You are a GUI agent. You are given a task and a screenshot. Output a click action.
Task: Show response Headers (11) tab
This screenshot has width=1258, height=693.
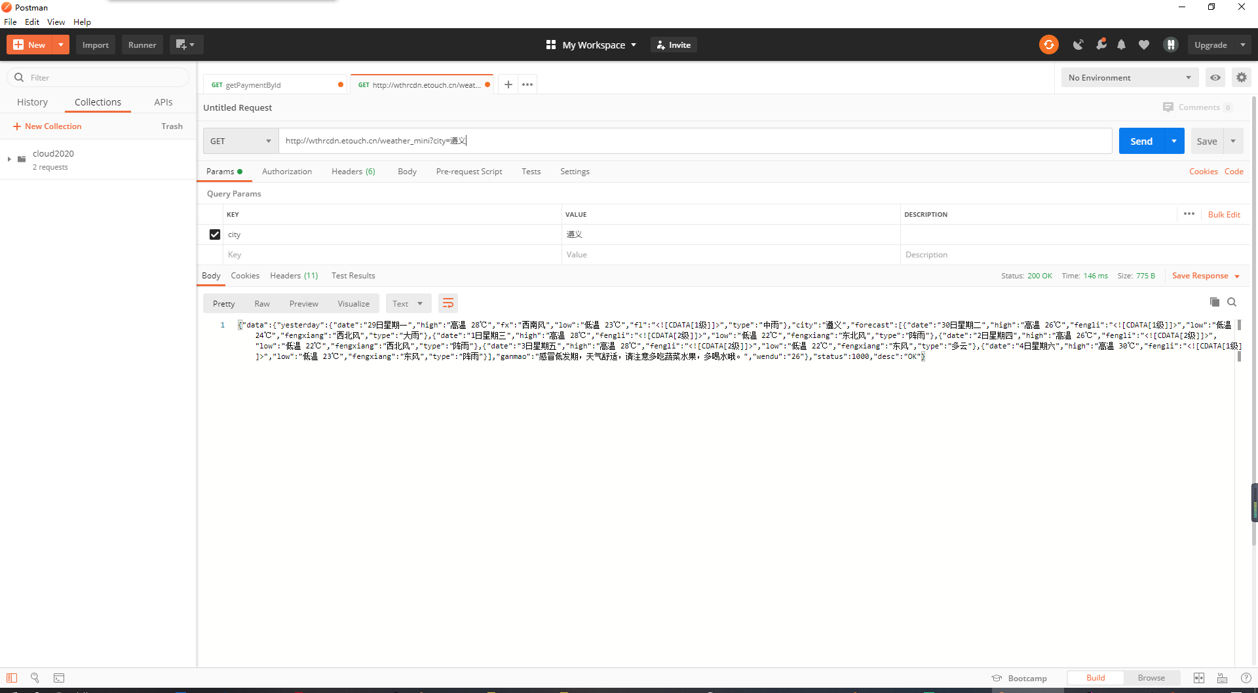point(294,275)
